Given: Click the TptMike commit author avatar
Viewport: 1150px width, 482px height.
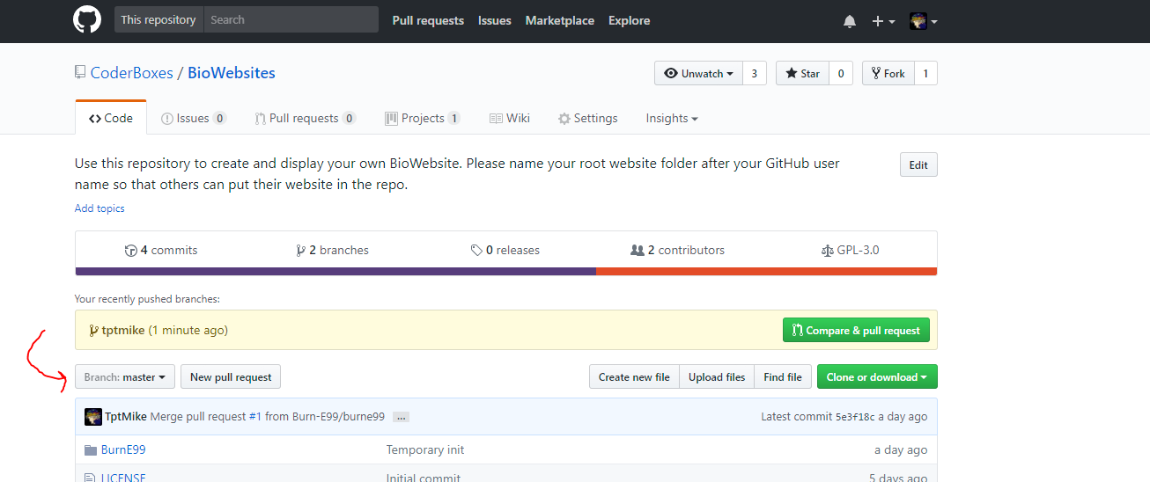Looking at the screenshot, I should click(x=93, y=417).
